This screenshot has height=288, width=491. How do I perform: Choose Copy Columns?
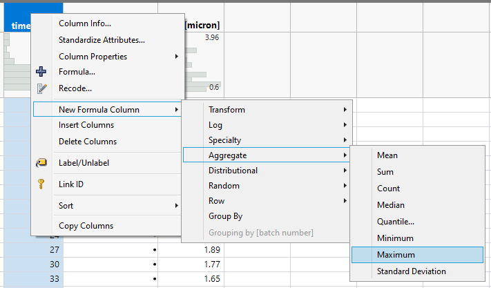pos(107,226)
